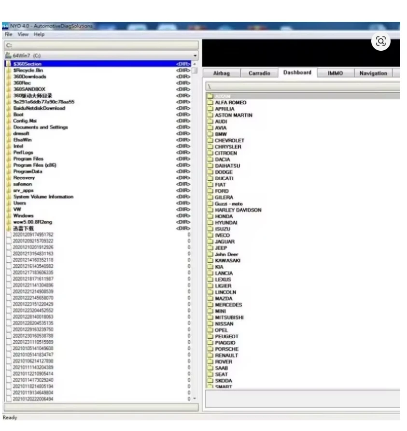The width and height of the screenshot is (407, 431).
Task: Select the System Volume Information folder name
Action: tap(43, 197)
